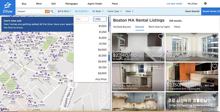Open the For Rent dropdown
220x112 pixels.
[64, 11]
